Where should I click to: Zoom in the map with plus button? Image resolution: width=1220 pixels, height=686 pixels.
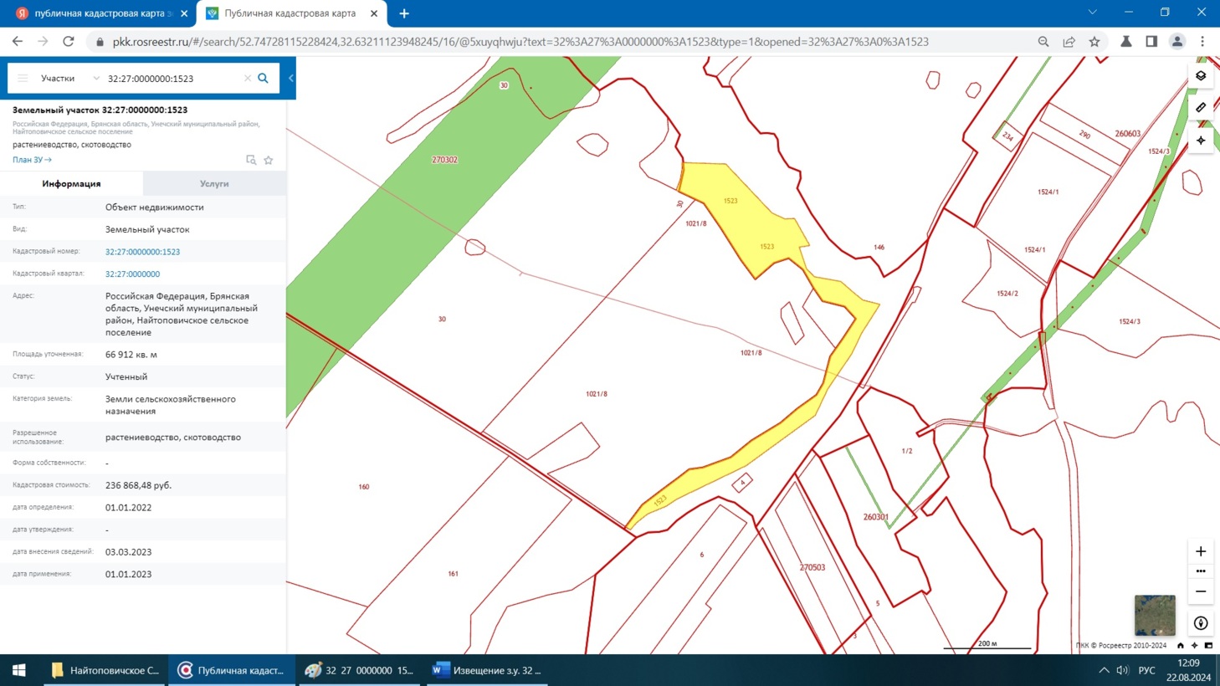coord(1200,551)
